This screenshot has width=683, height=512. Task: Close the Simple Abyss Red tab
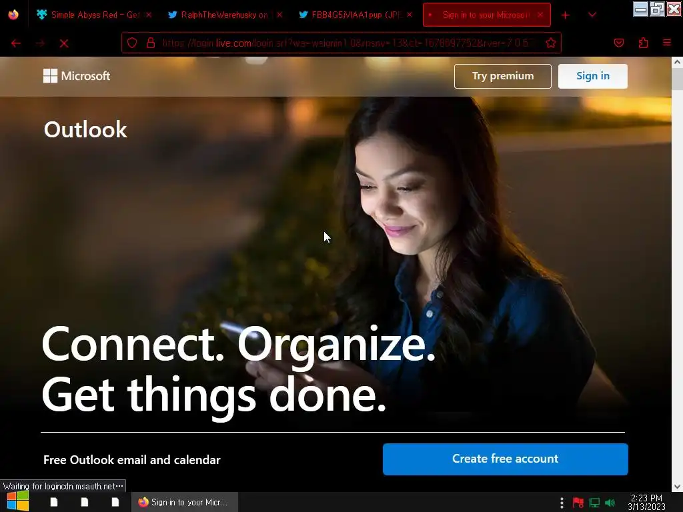pyautogui.click(x=149, y=15)
